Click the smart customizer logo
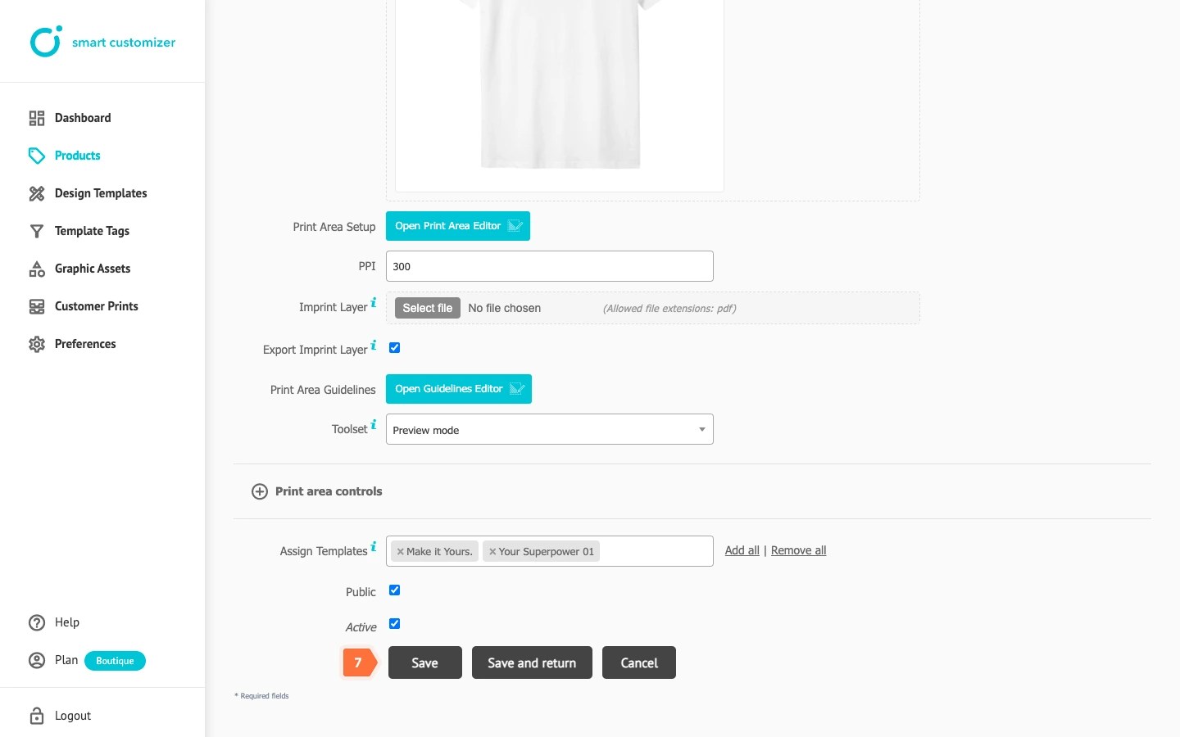This screenshot has height=737, width=1180. 102,41
